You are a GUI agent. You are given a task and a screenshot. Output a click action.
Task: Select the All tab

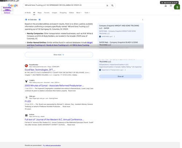tap(34, 13)
